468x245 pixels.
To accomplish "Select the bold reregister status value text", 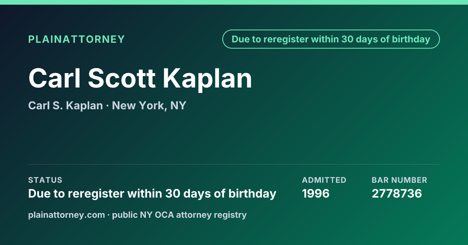I will point(152,194).
